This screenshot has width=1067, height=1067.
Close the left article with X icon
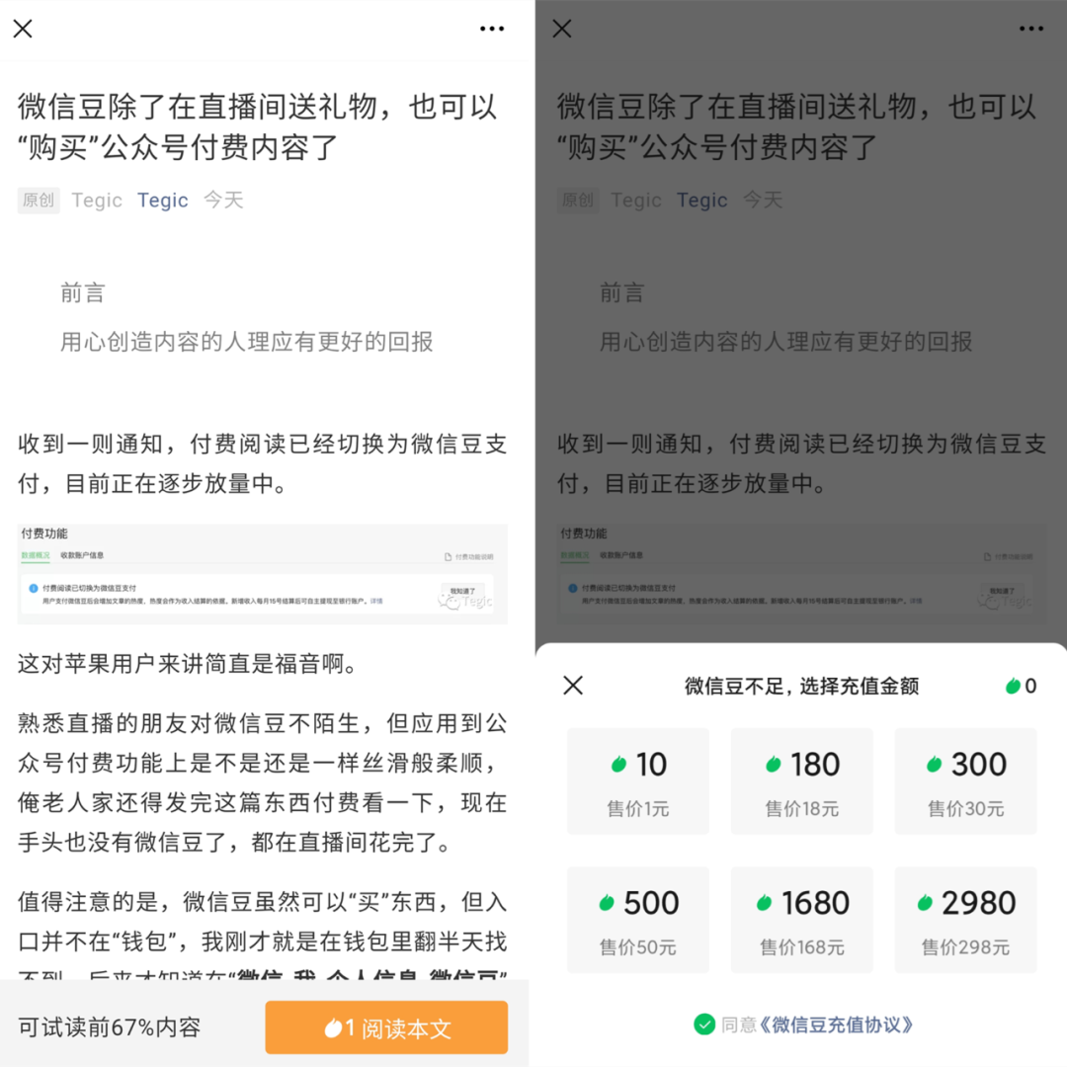(x=23, y=29)
